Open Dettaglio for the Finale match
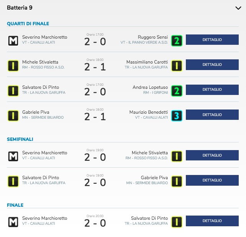This screenshot has height=237, width=246. point(212,221)
